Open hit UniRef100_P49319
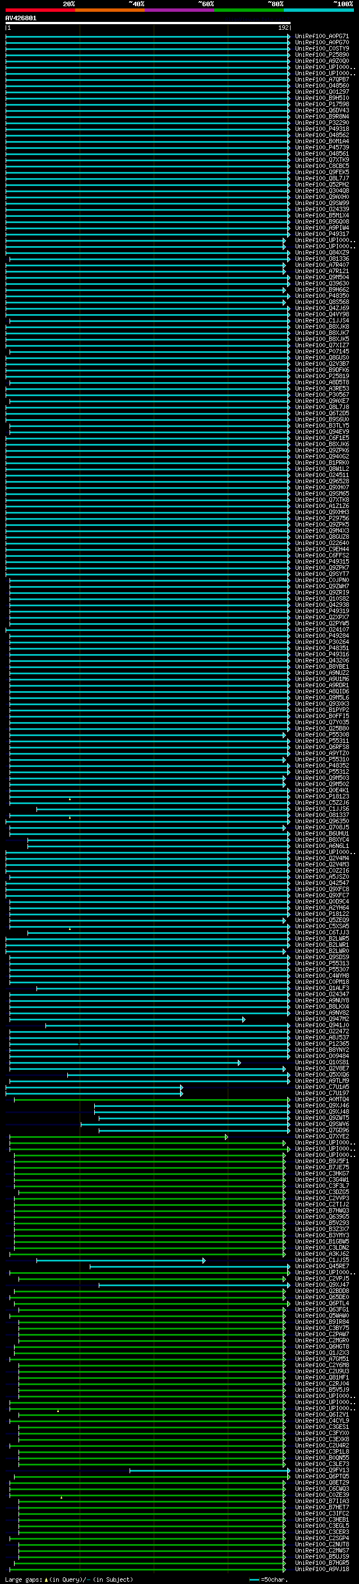This screenshot has height=1584, width=359. tap(322, 611)
